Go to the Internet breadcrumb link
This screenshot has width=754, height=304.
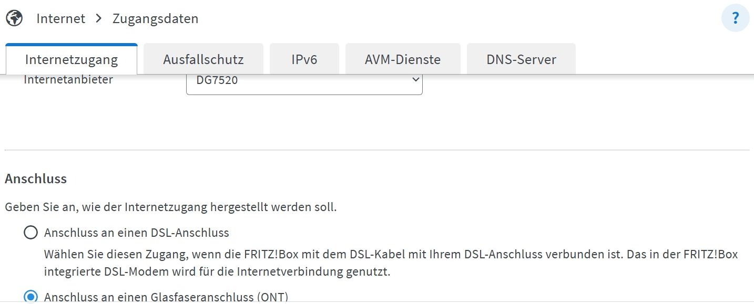point(60,18)
